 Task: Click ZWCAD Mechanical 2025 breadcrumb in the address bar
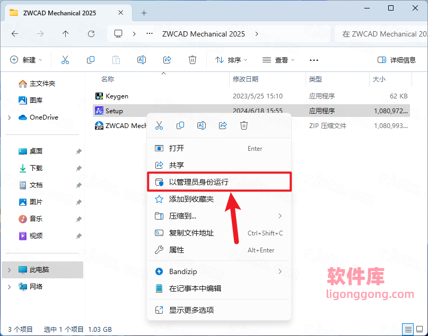[203, 34]
